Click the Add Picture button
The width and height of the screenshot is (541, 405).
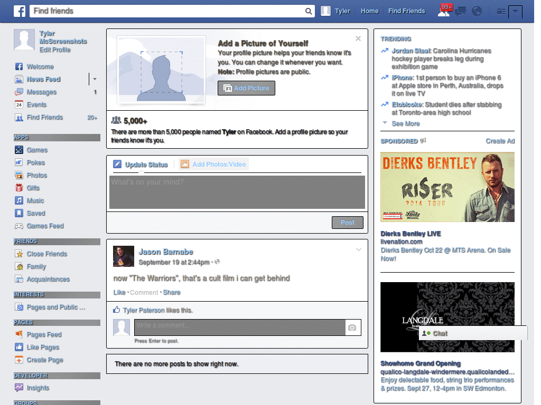pyautogui.click(x=246, y=88)
